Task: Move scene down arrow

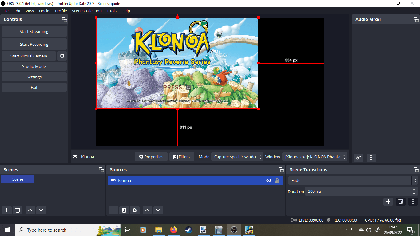Action: pos(41,210)
